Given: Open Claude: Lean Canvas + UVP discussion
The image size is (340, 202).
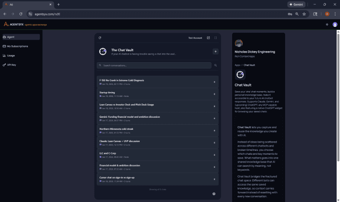Looking at the screenshot, I should [x=157, y=143].
